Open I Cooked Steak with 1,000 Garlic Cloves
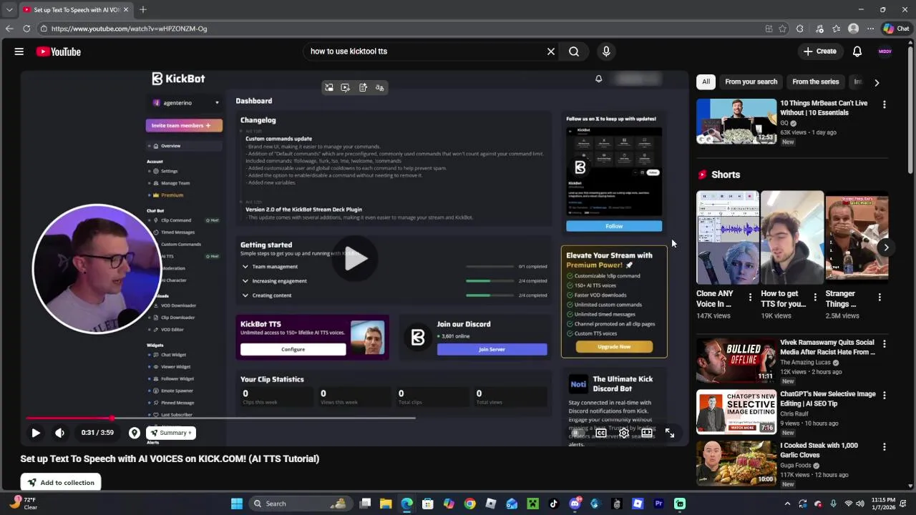Screen dimensions: 916x515 coord(819,450)
